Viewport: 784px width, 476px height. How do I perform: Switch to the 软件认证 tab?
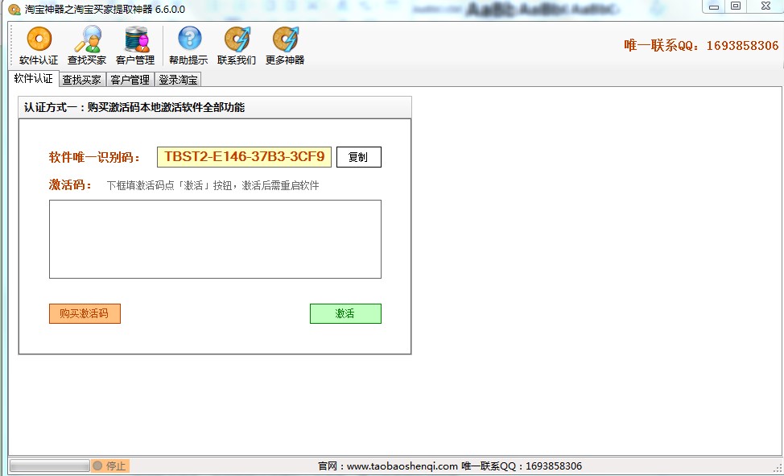coord(34,79)
